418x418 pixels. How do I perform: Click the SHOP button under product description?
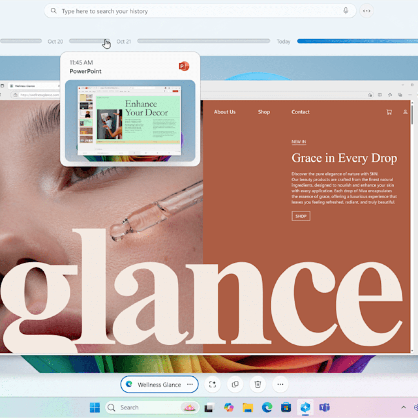(x=301, y=216)
